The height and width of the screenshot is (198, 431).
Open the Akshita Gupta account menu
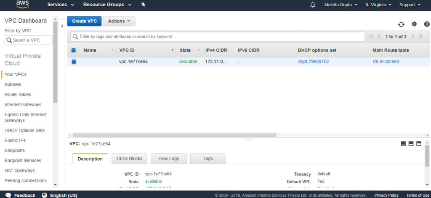pyautogui.click(x=341, y=5)
